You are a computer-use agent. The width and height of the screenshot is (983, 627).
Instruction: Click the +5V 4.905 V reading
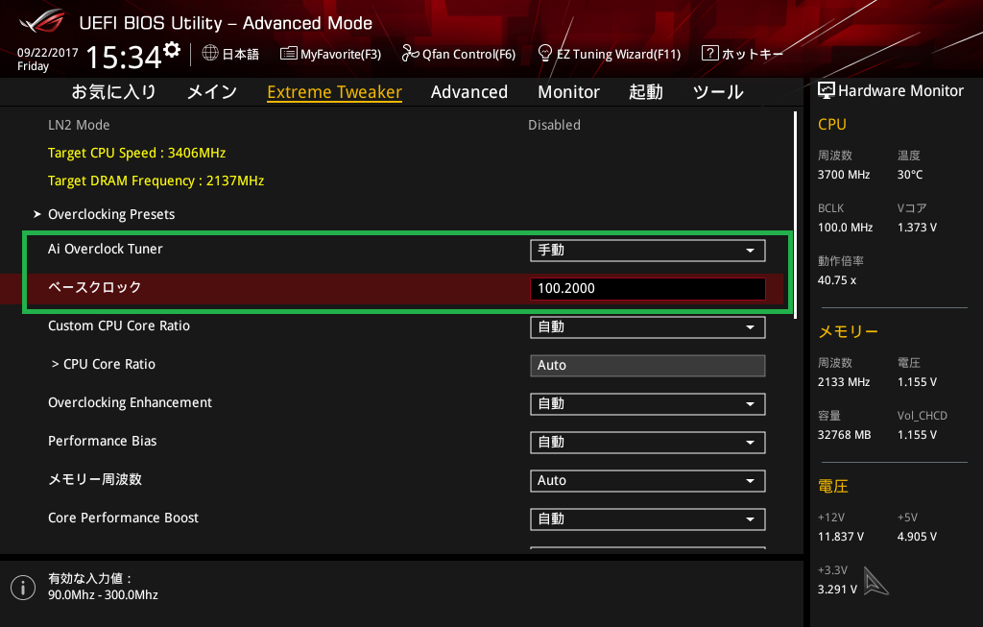pyautogui.click(x=917, y=537)
